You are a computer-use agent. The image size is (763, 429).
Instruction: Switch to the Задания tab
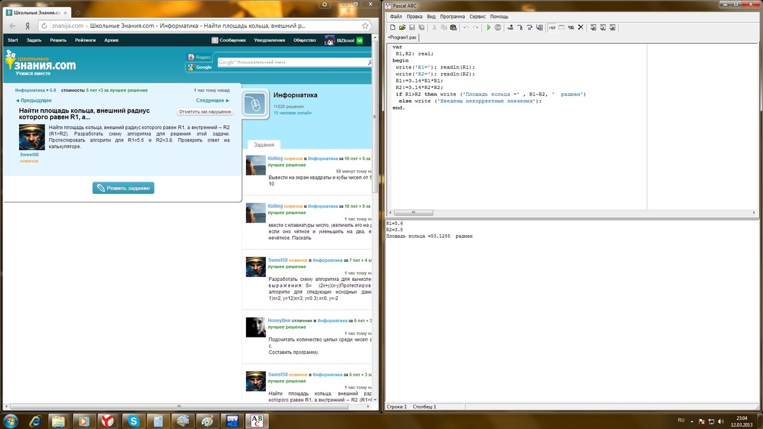click(264, 145)
